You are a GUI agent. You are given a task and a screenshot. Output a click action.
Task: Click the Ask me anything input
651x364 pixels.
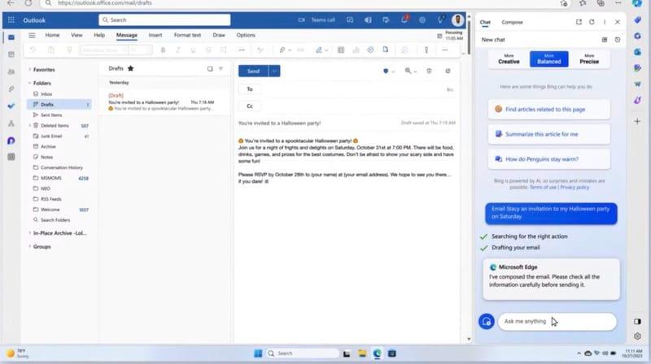pos(557,321)
